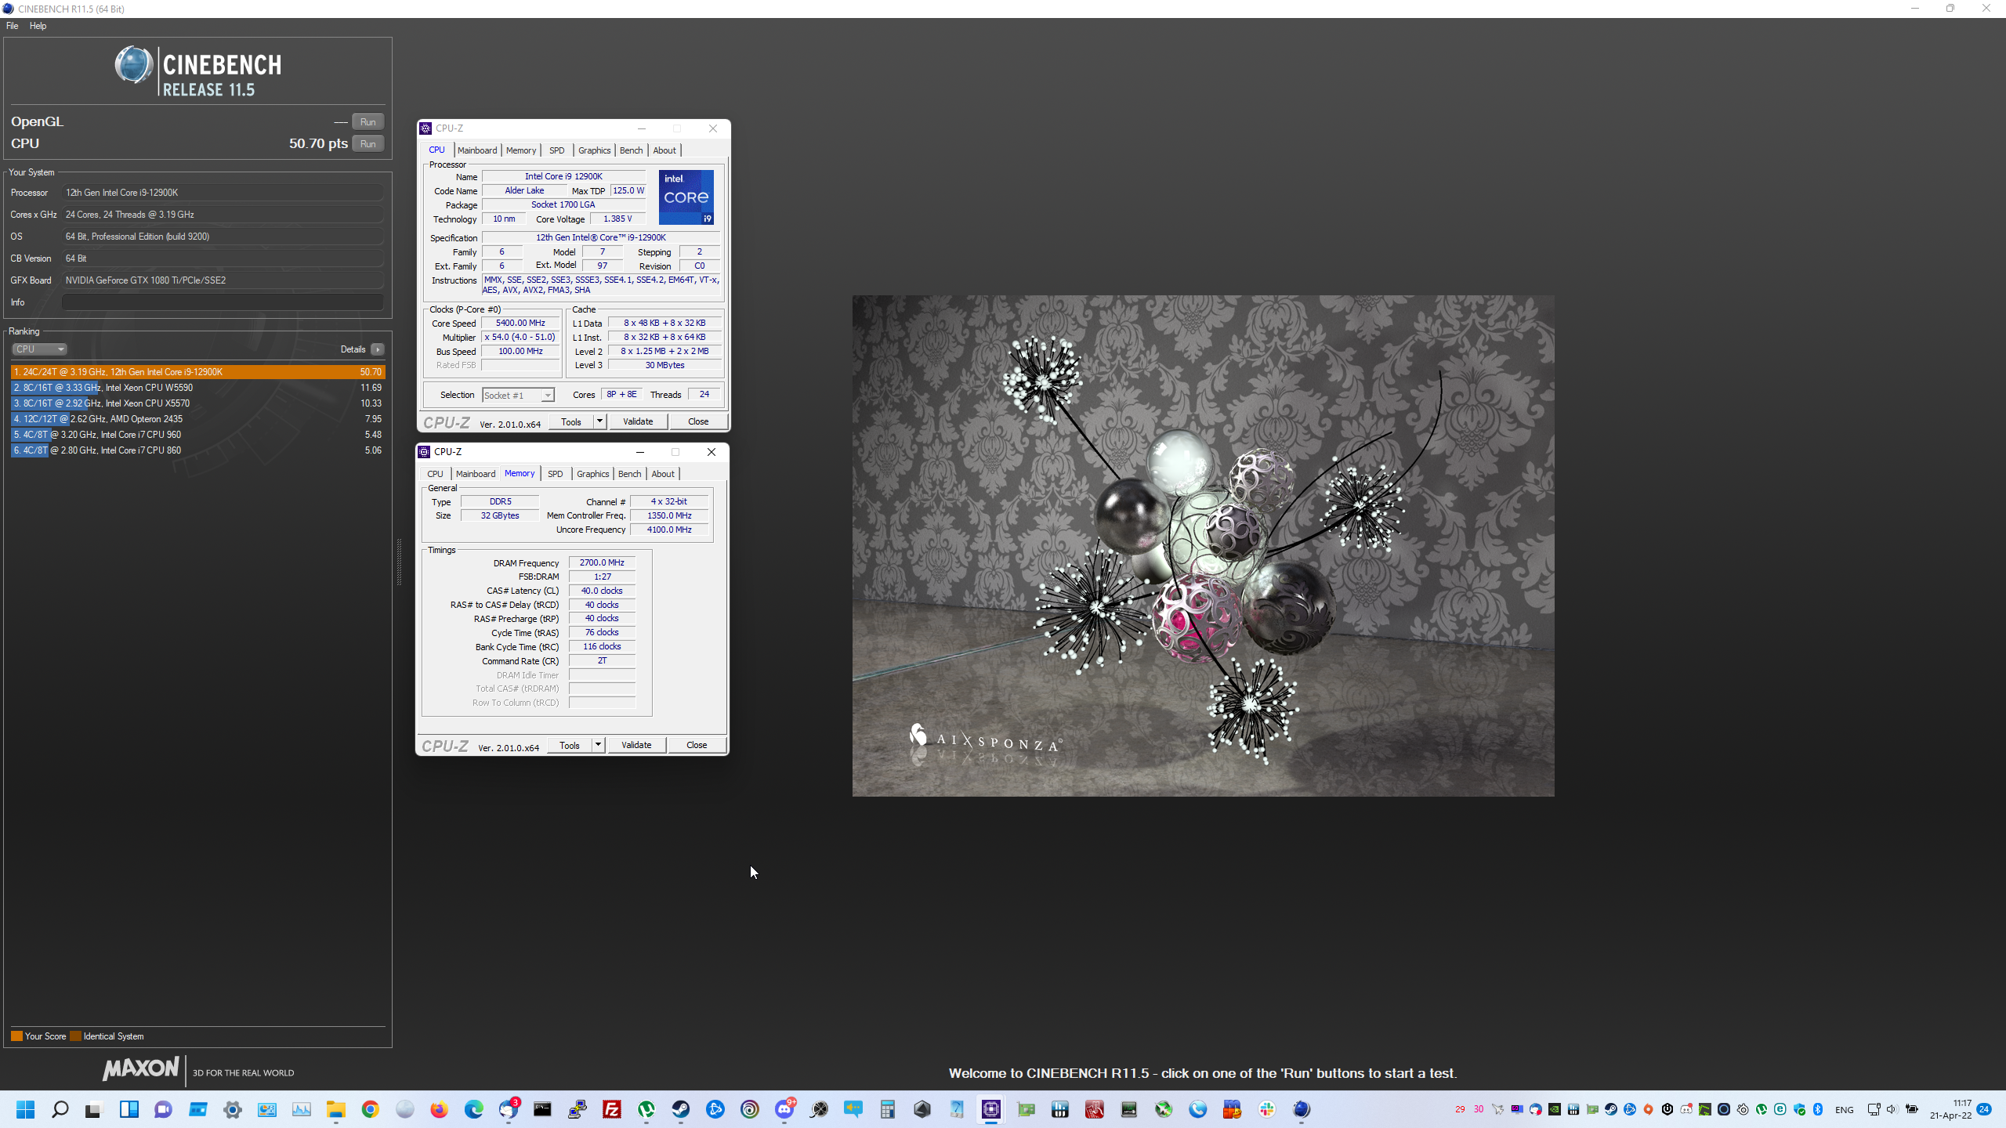Open Tools dropdown arrow in upper CPU-Z

pos(599,422)
